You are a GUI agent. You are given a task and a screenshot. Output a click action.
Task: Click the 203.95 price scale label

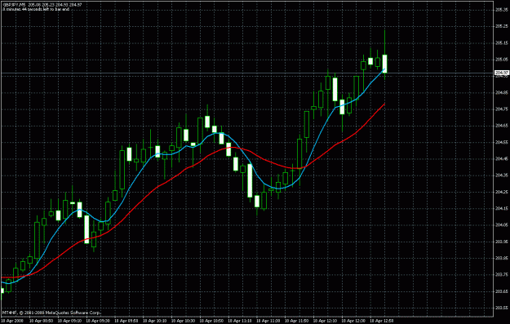tap(502, 242)
